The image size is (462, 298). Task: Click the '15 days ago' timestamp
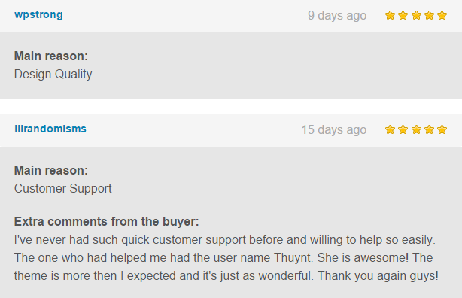pos(334,130)
